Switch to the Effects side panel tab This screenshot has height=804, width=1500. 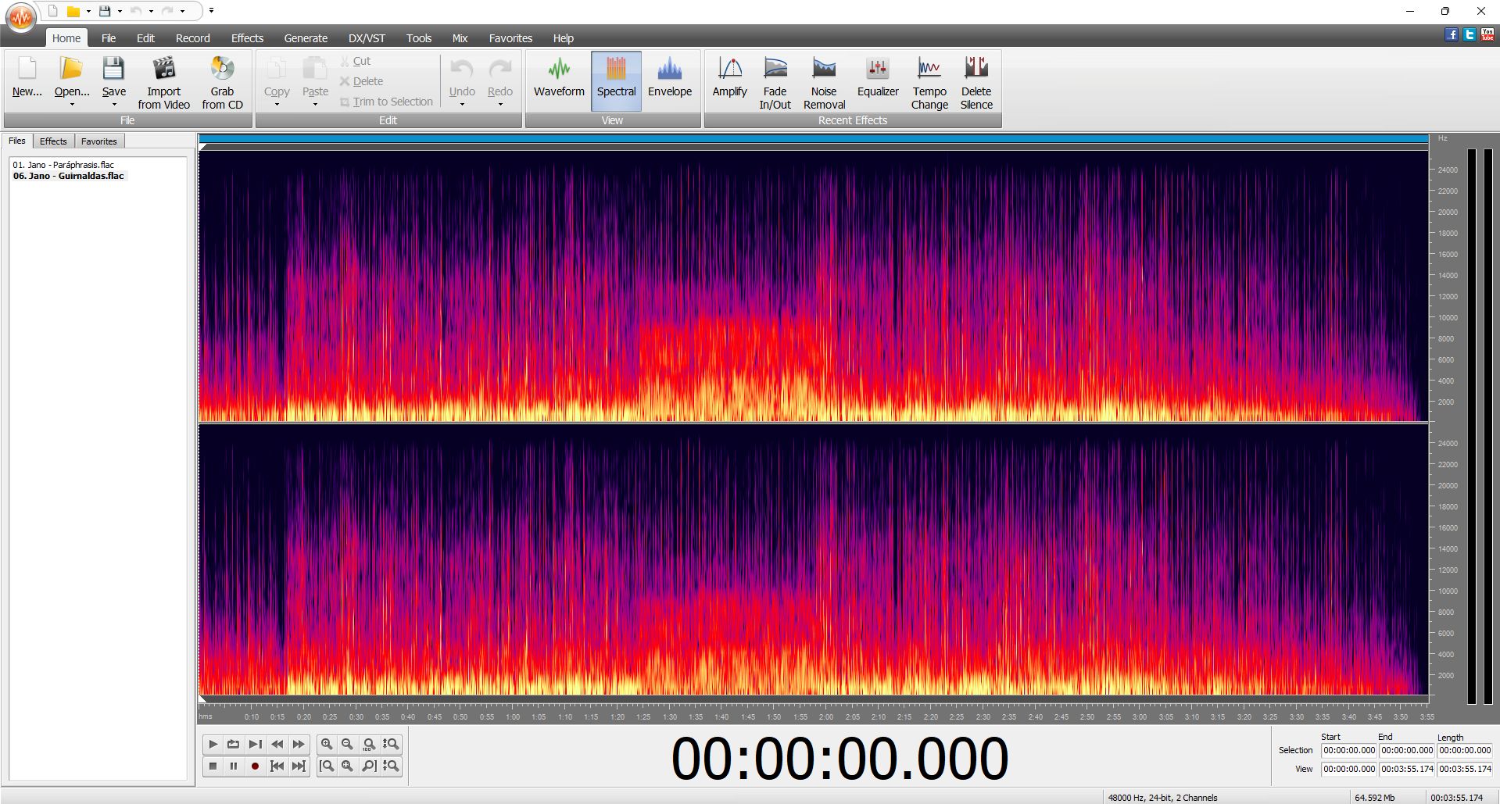click(53, 141)
